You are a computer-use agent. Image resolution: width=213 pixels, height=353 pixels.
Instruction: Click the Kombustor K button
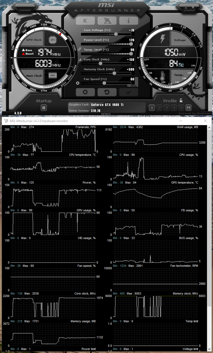tap(85, 21)
